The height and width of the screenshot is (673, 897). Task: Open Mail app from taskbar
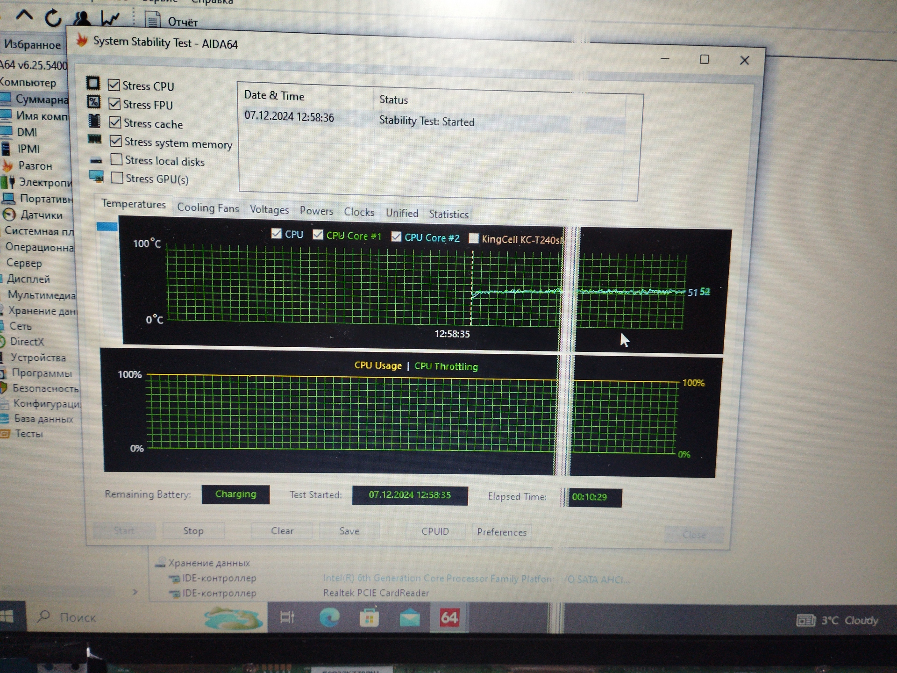[x=410, y=618]
